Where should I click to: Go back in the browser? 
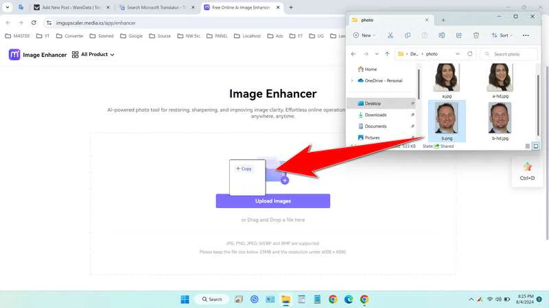click(x=8, y=23)
